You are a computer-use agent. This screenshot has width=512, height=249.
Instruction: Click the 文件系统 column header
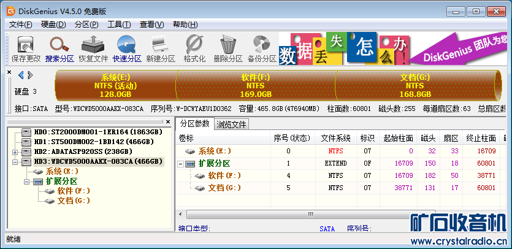335,138
